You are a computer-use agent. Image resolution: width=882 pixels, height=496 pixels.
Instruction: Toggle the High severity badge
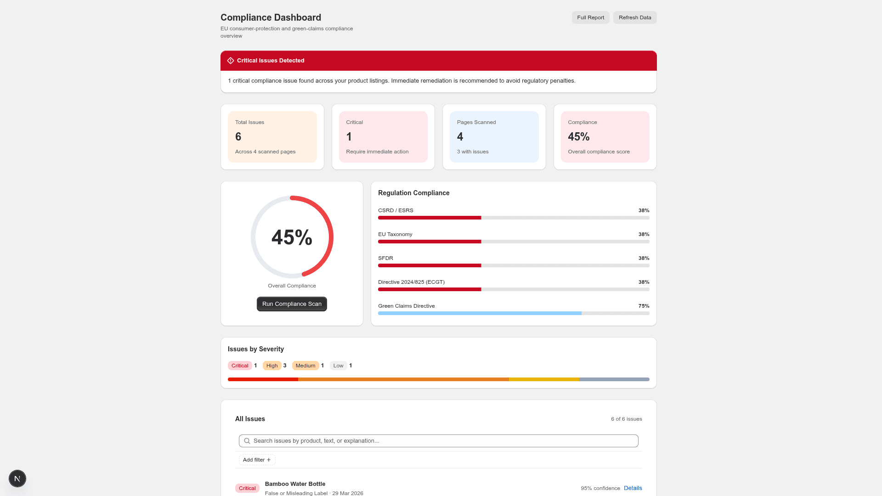[272, 366]
